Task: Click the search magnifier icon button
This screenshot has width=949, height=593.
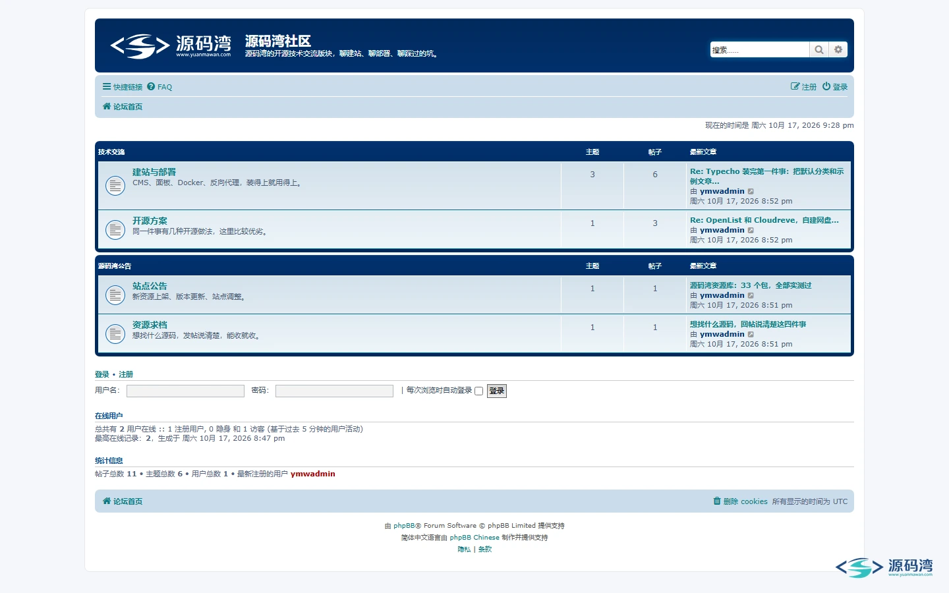Action: 819,49
